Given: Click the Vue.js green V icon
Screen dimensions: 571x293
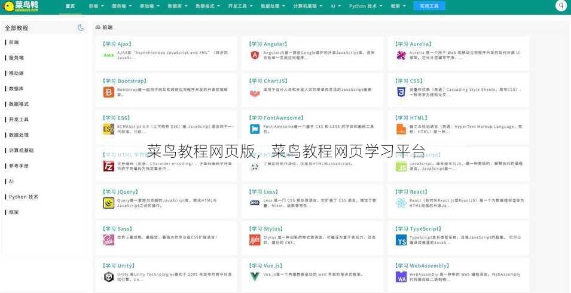Looking at the screenshot, I should pyautogui.click(x=255, y=277).
